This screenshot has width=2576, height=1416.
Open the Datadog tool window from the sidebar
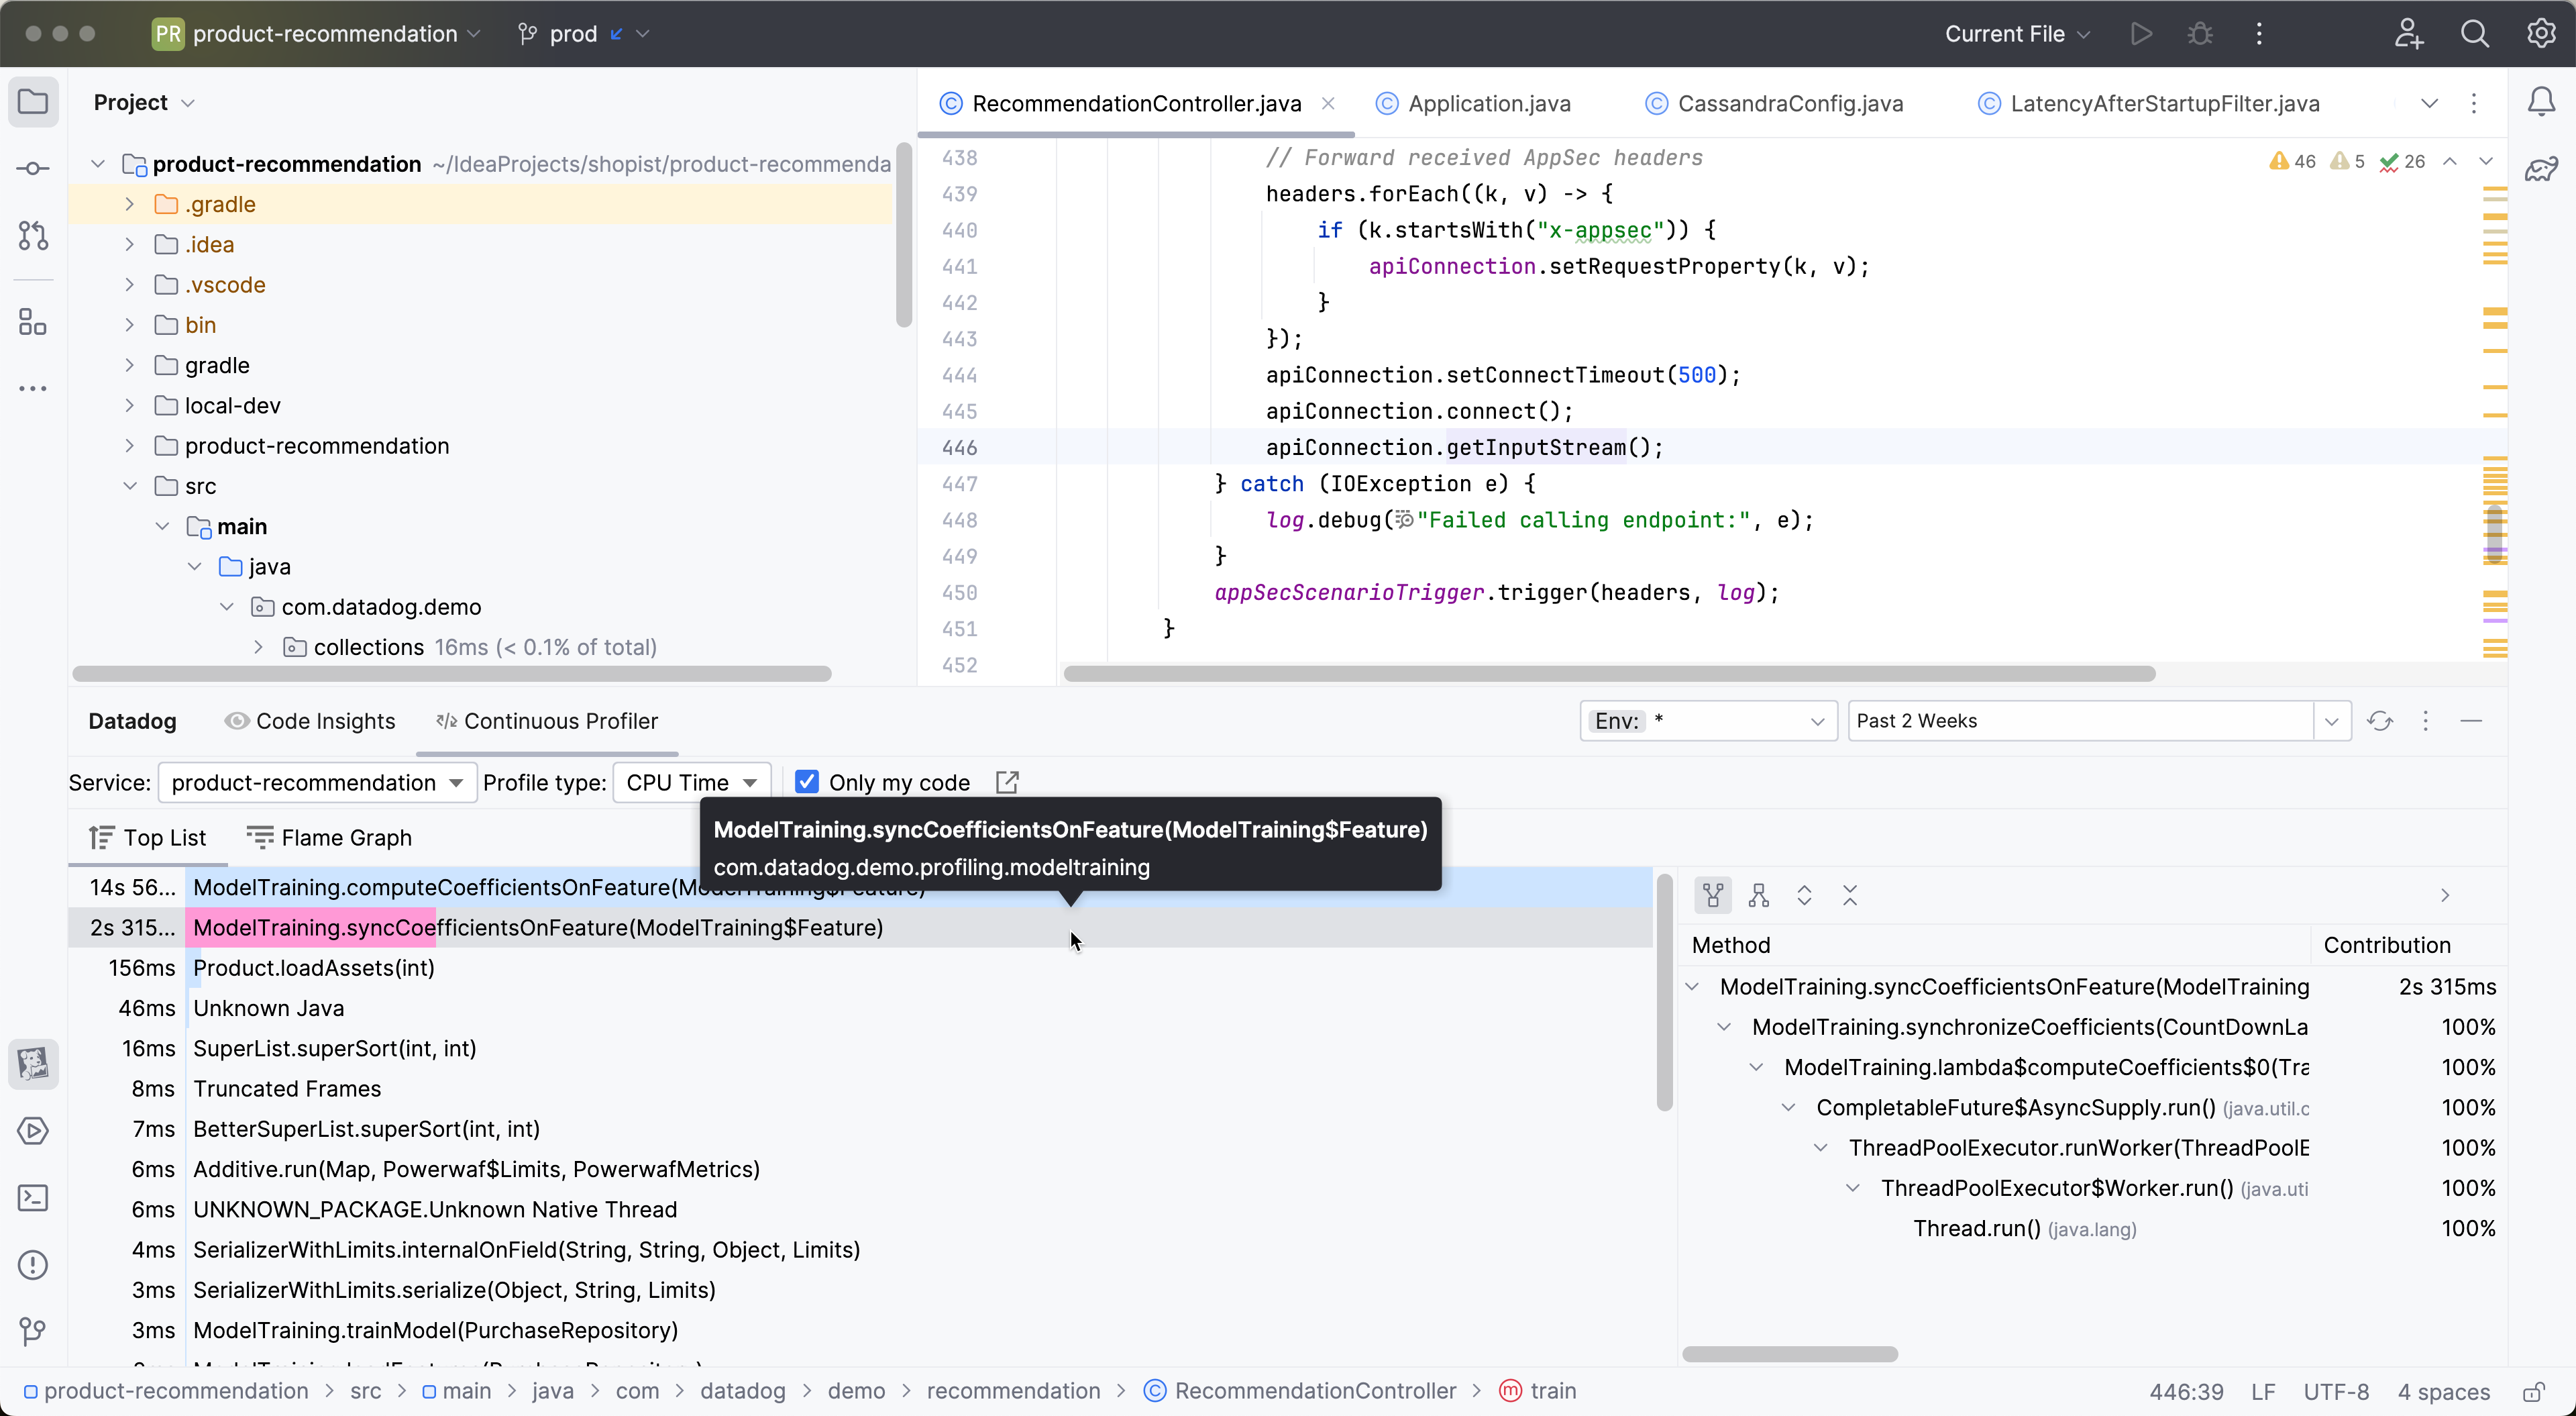click(x=33, y=1064)
